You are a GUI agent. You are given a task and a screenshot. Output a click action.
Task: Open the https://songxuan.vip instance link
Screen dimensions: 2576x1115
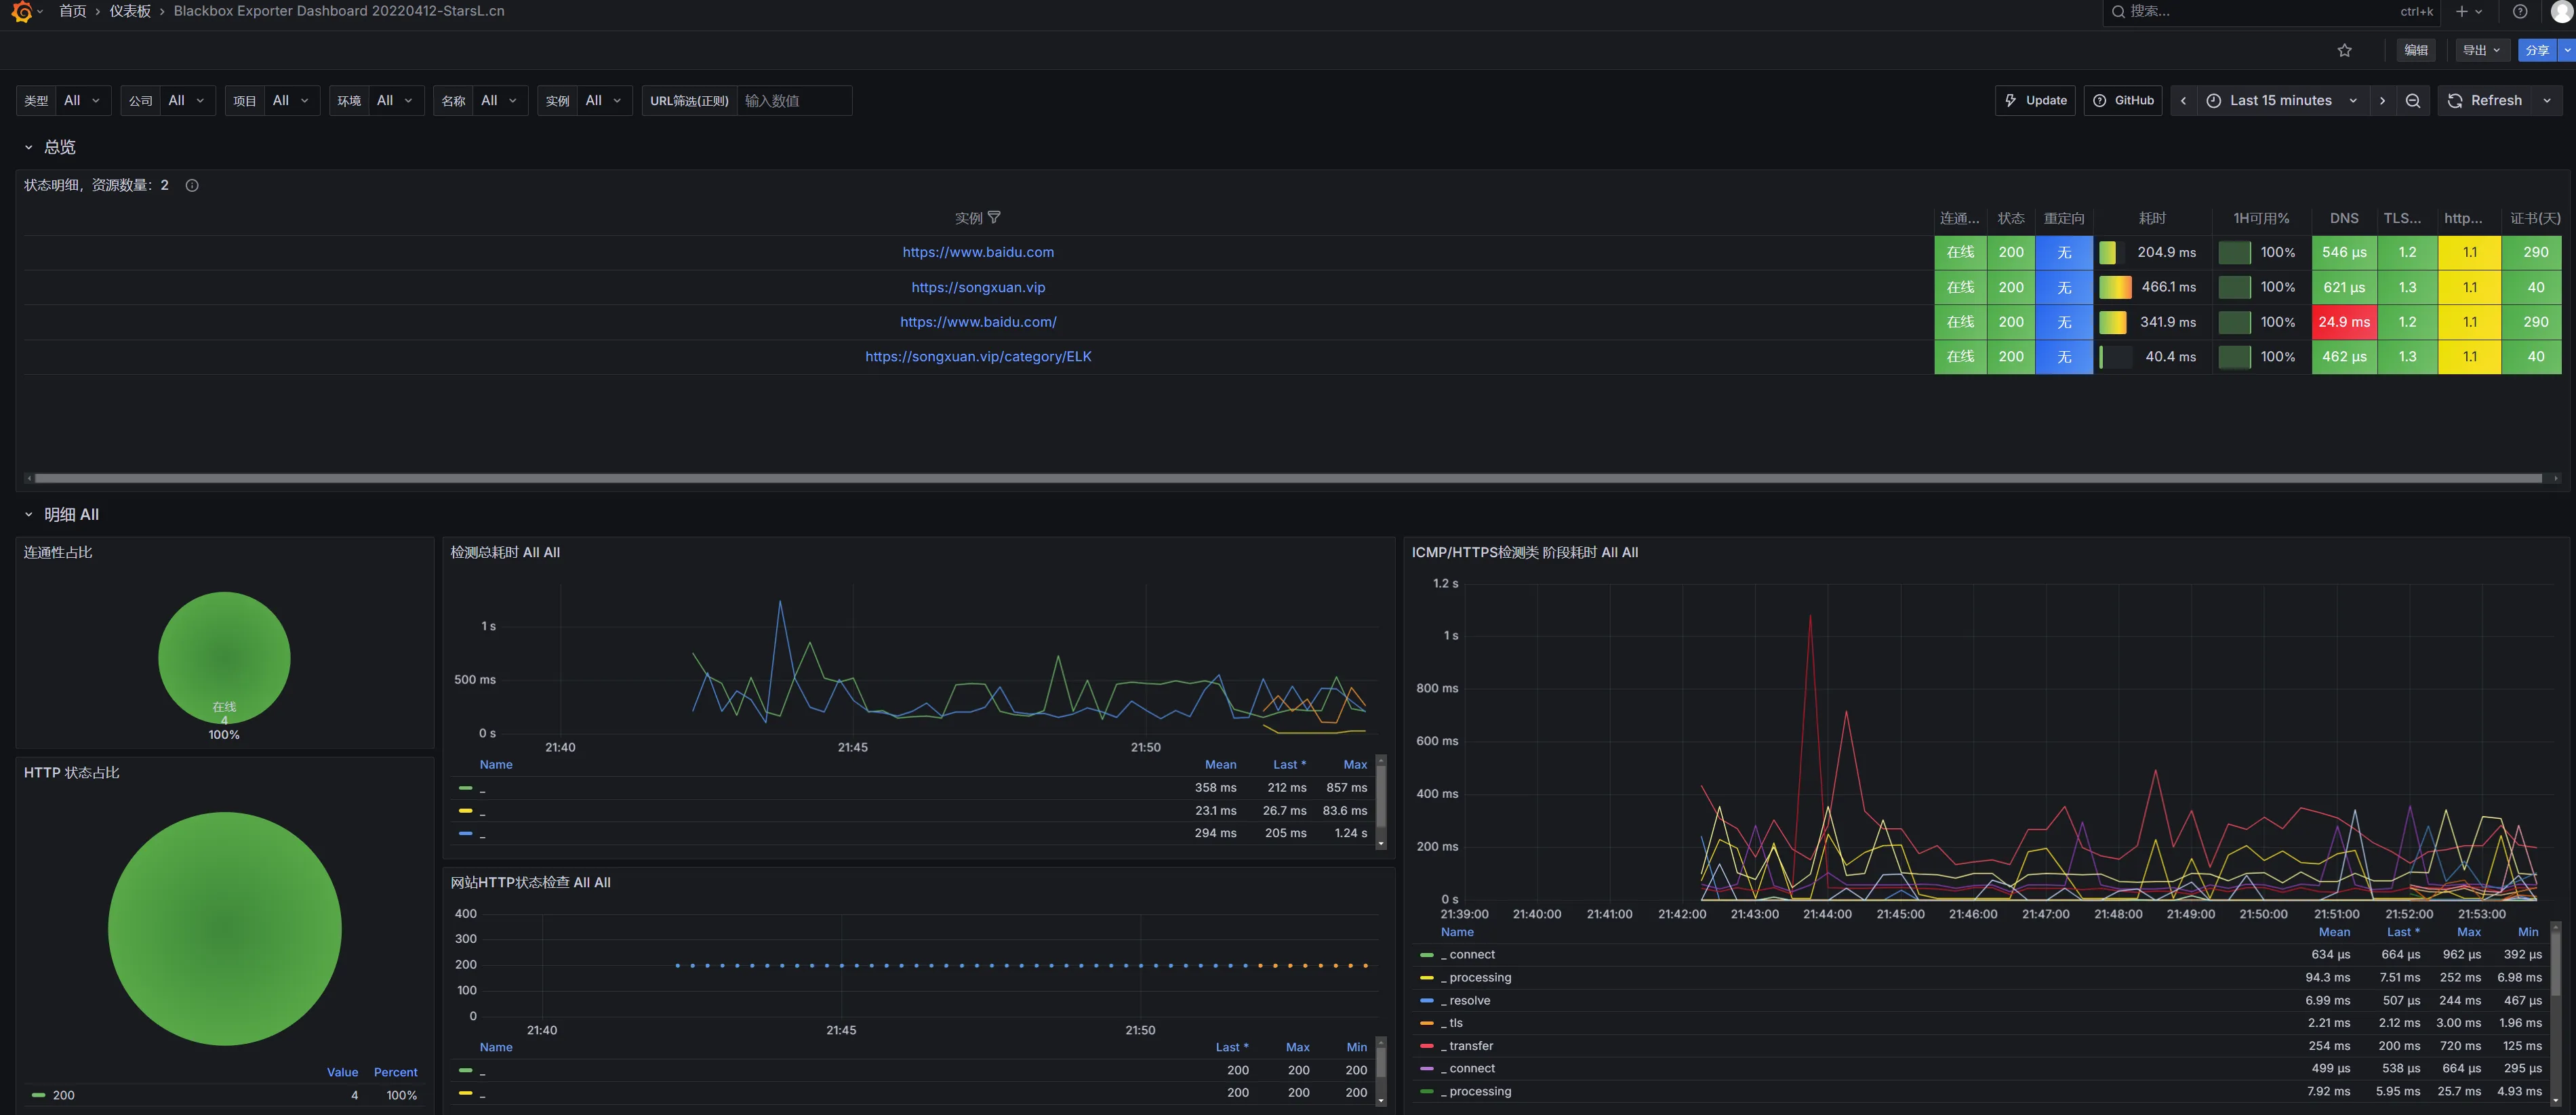978,287
